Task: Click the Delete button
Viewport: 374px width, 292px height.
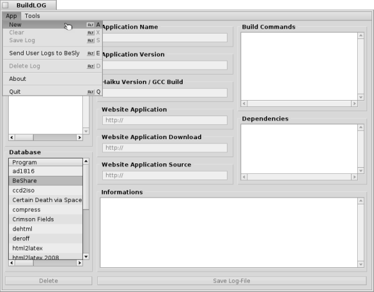Action: pos(49,281)
